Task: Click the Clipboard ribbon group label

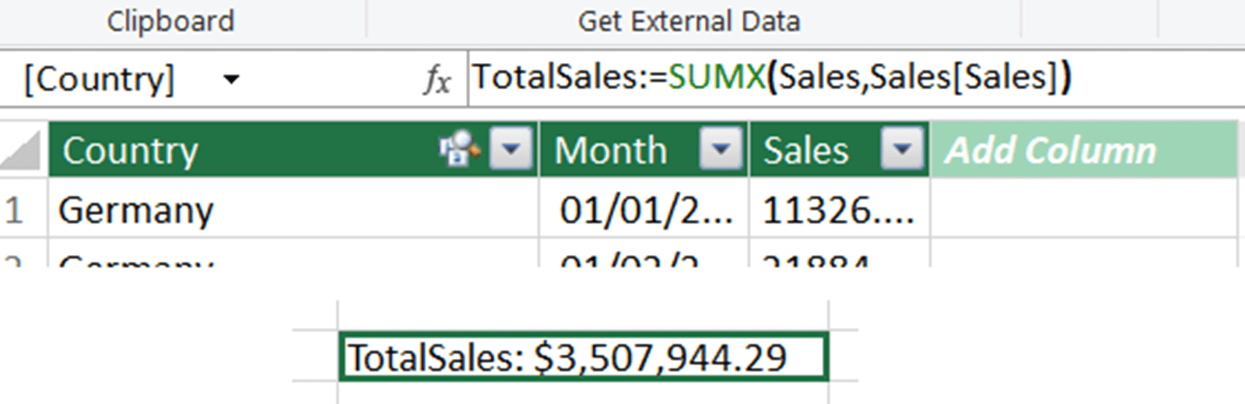Action: (x=170, y=21)
